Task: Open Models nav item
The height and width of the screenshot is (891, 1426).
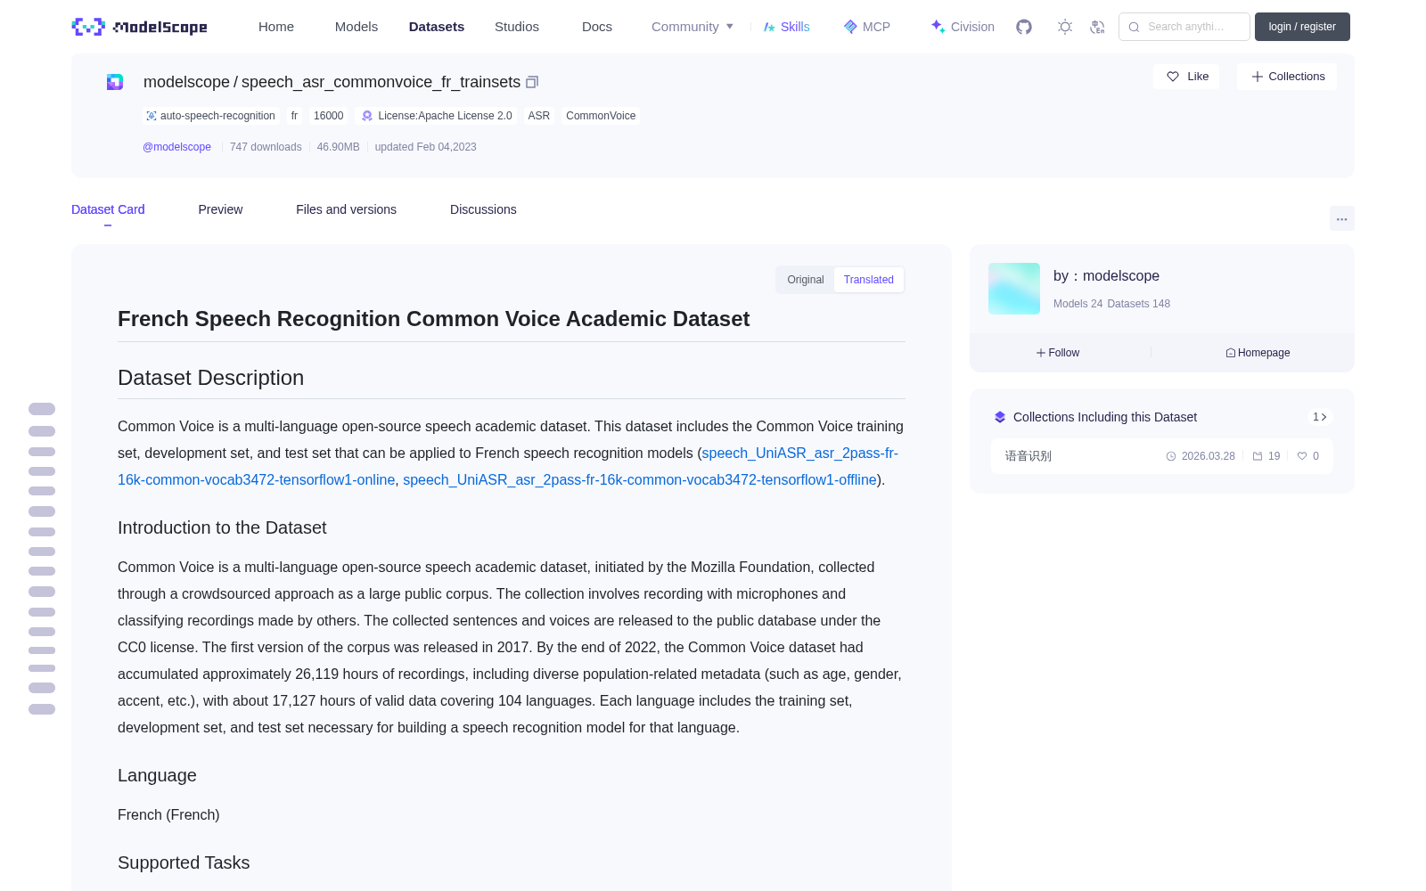Action: click(356, 27)
